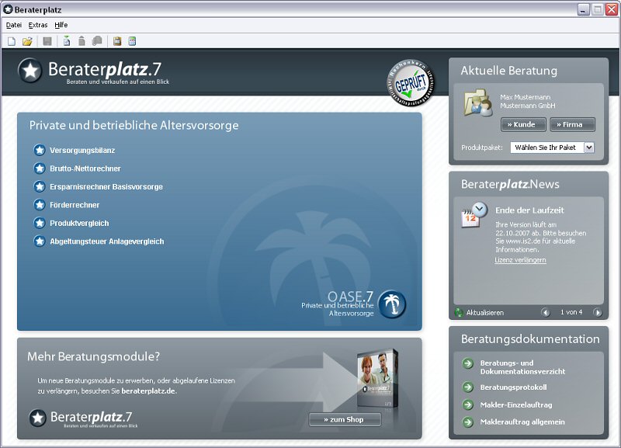Screen dimensions: 621x448
Task: Maximize the Beraterplatz window
Action: tap(597, 9)
